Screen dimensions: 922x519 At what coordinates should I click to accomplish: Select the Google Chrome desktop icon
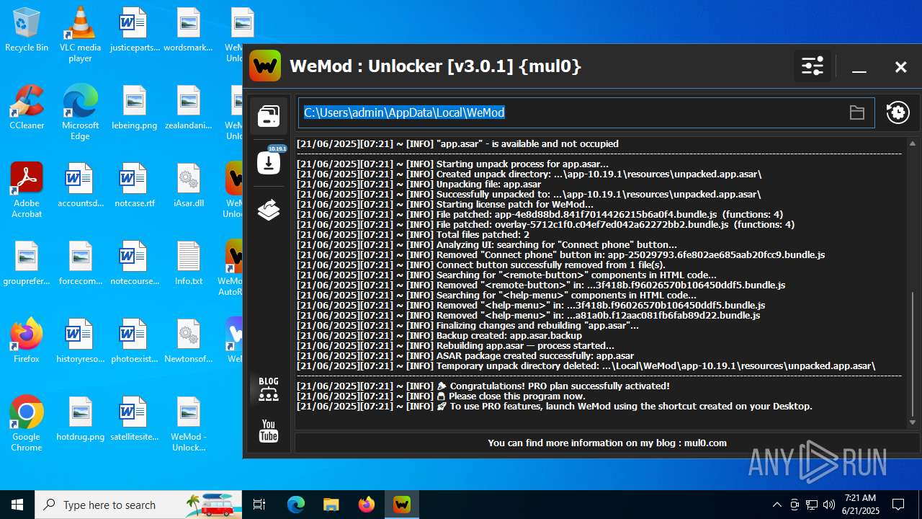[x=27, y=424]
